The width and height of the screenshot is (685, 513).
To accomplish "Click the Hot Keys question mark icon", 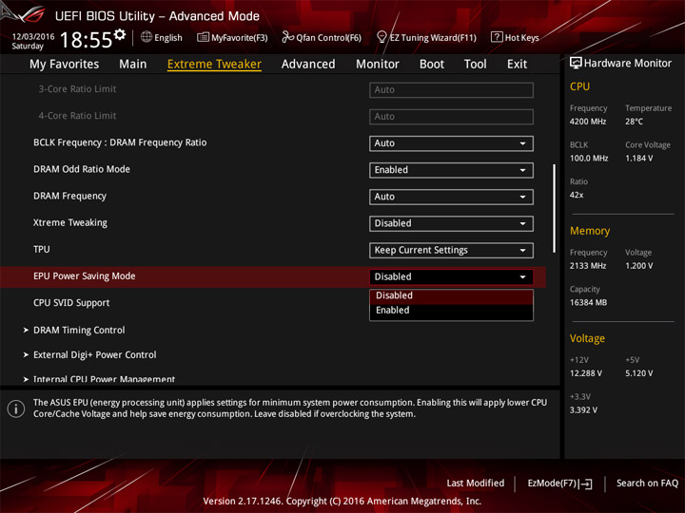I will tap(497, 37).
